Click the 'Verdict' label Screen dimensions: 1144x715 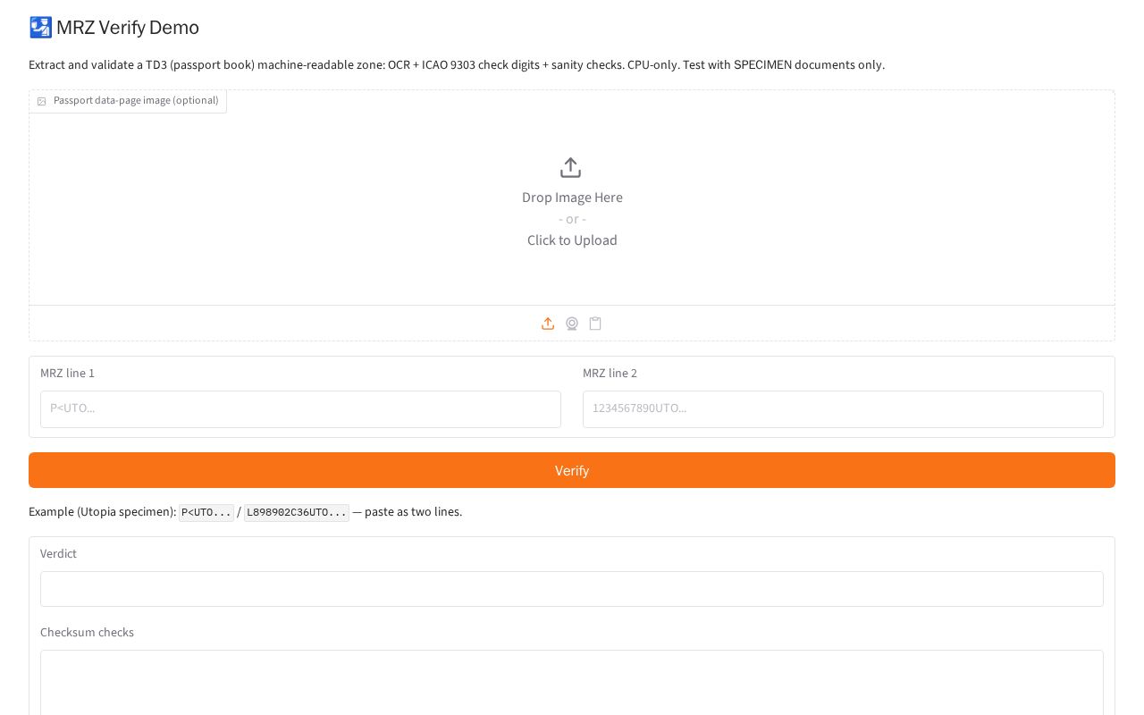(58, 553)
